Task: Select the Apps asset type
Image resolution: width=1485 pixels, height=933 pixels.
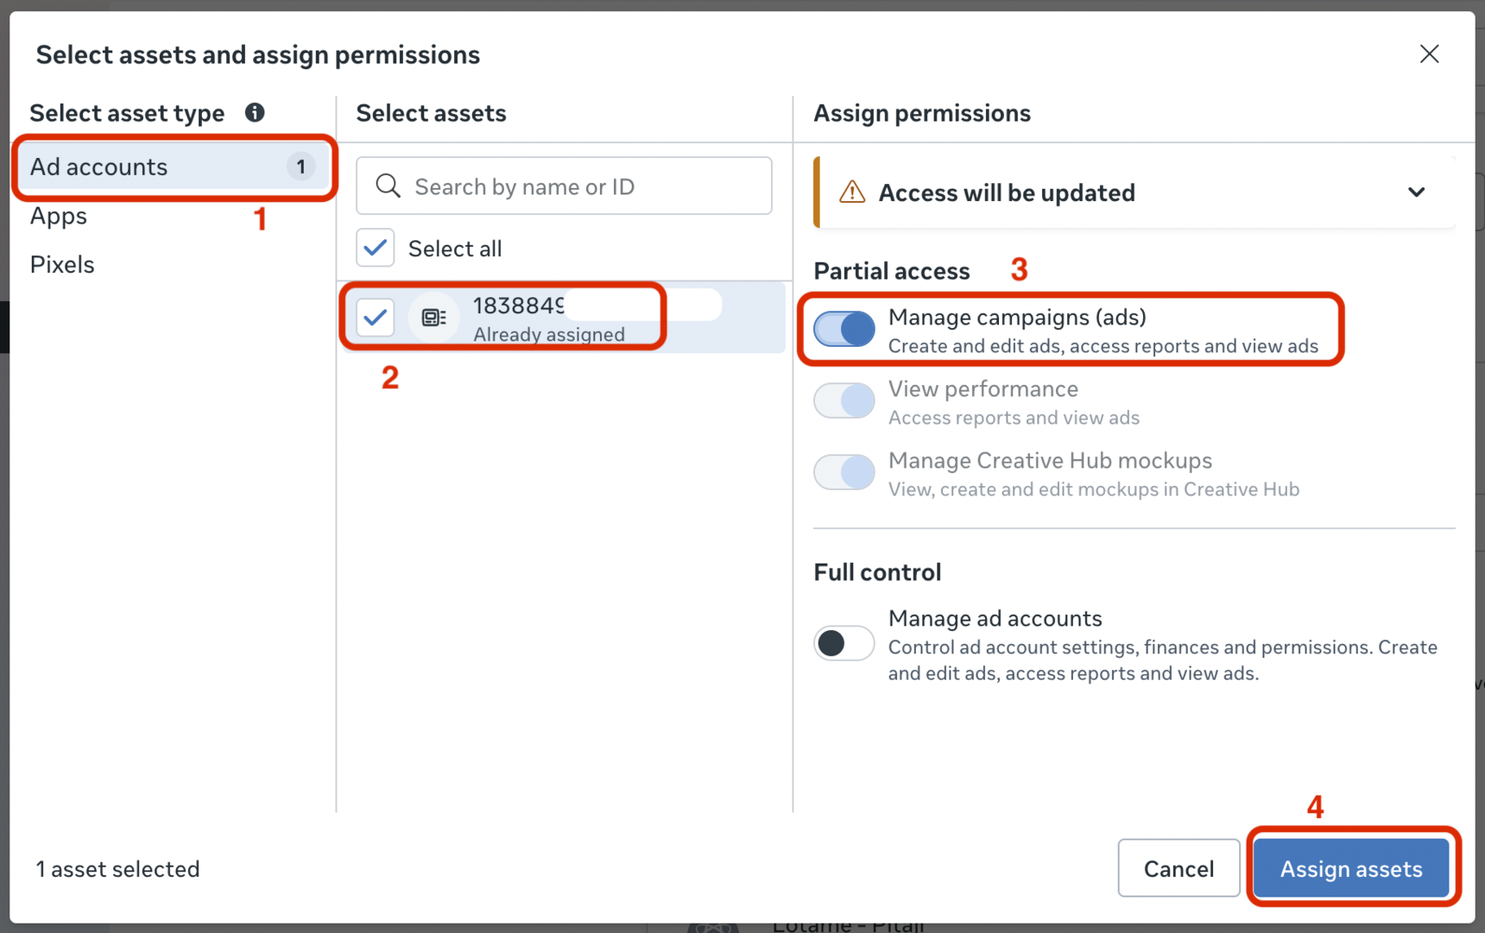Action: tap(59, 216)
